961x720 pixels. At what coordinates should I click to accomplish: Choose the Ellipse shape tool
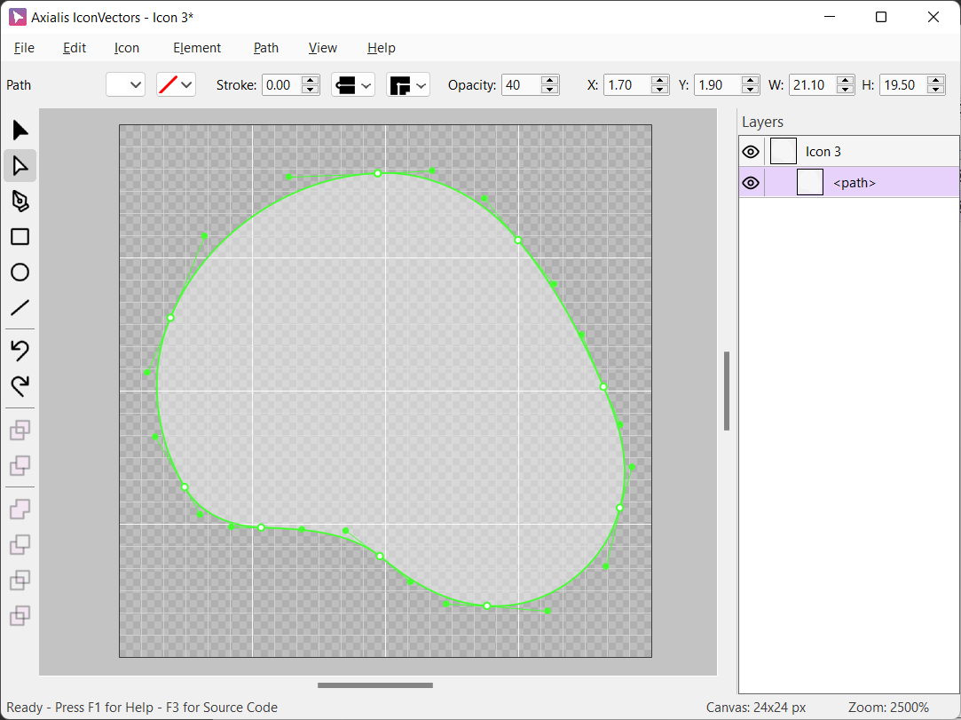[x=20, y=273]
